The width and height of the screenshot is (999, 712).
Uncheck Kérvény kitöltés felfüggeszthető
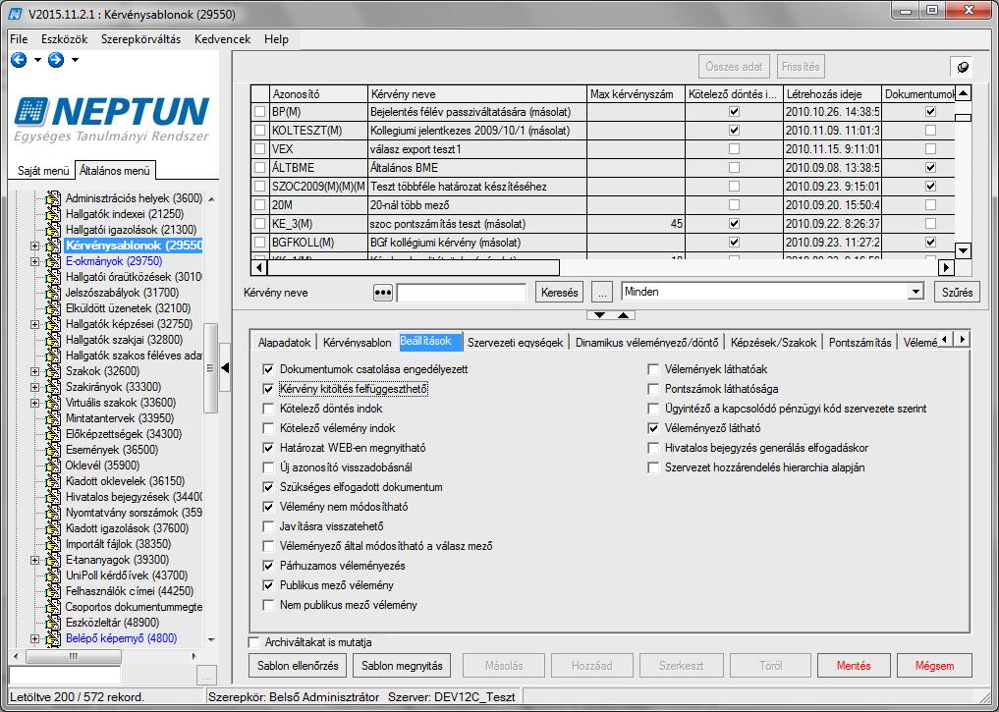pos(268,389)
